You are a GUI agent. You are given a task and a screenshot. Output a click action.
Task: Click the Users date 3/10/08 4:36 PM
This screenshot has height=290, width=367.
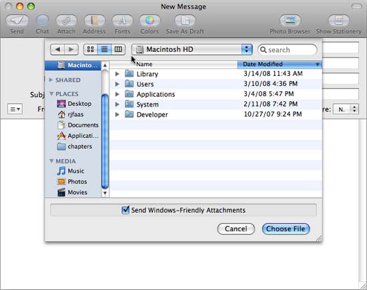pos(270,84)
